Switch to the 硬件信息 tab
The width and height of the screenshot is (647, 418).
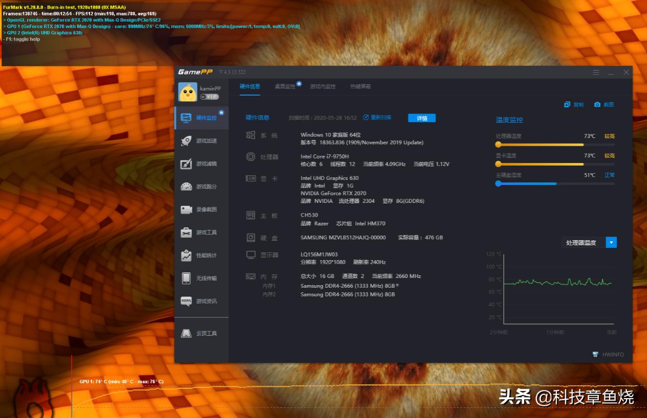pyautogui.click(x=250, y=86)
